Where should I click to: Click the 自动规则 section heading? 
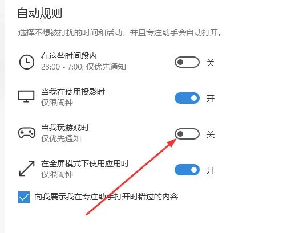tap(40, 13)
